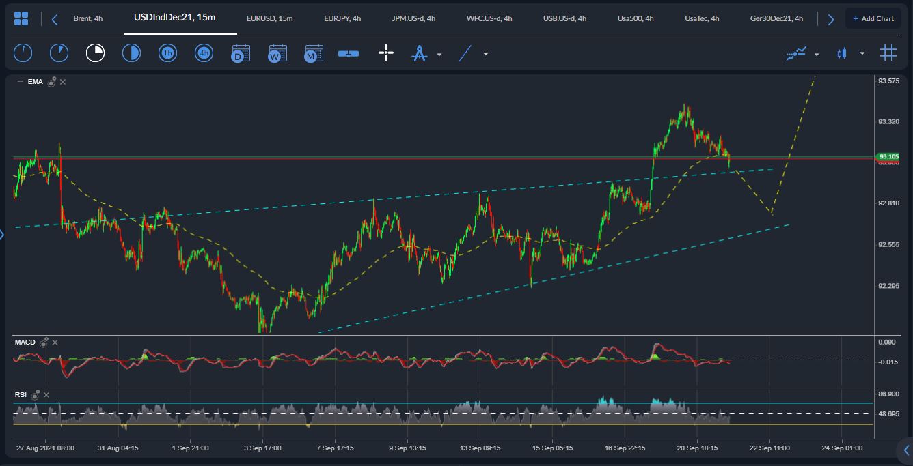This screenshot has width=913, height=466.
Task: Click the current price label 93.105
Action: coord(888,156)
